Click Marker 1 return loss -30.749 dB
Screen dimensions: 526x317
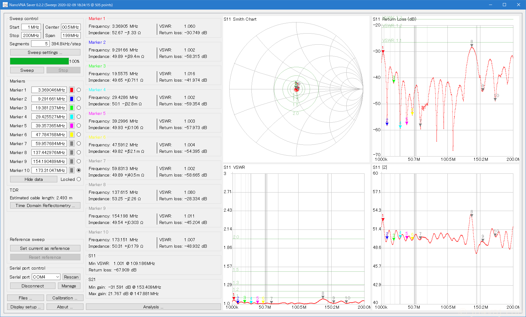(183, 33)
